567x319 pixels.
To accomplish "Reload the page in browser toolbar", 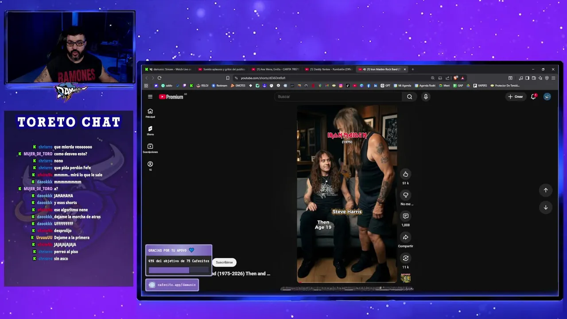I will click(159, 78).
